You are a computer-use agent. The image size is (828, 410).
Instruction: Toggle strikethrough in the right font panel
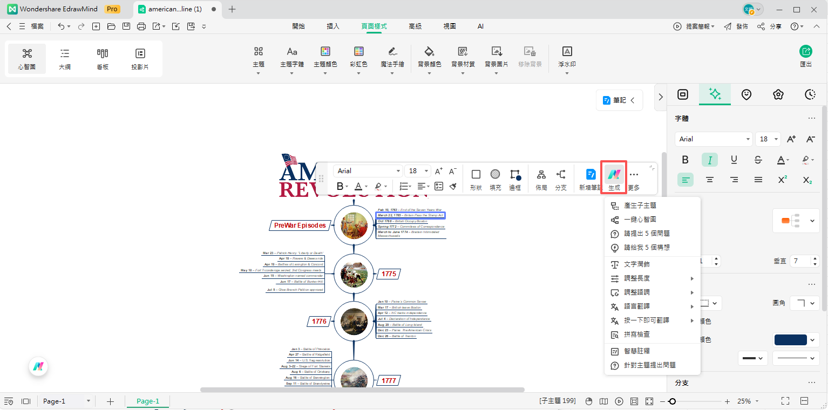point(758,160)
